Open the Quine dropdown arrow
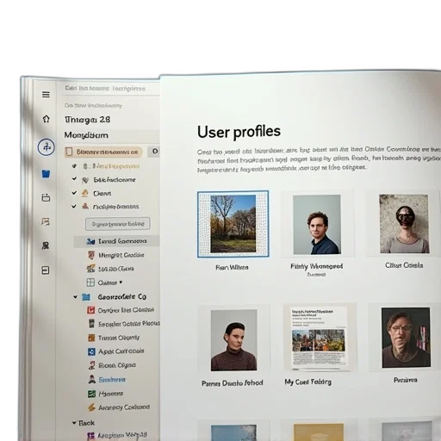This screenshot has width=441, height=441. tap(121, 283)
